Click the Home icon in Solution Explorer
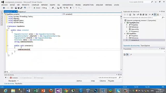The image size is (166, 93). pyautogui.click(x=130, y=15)
